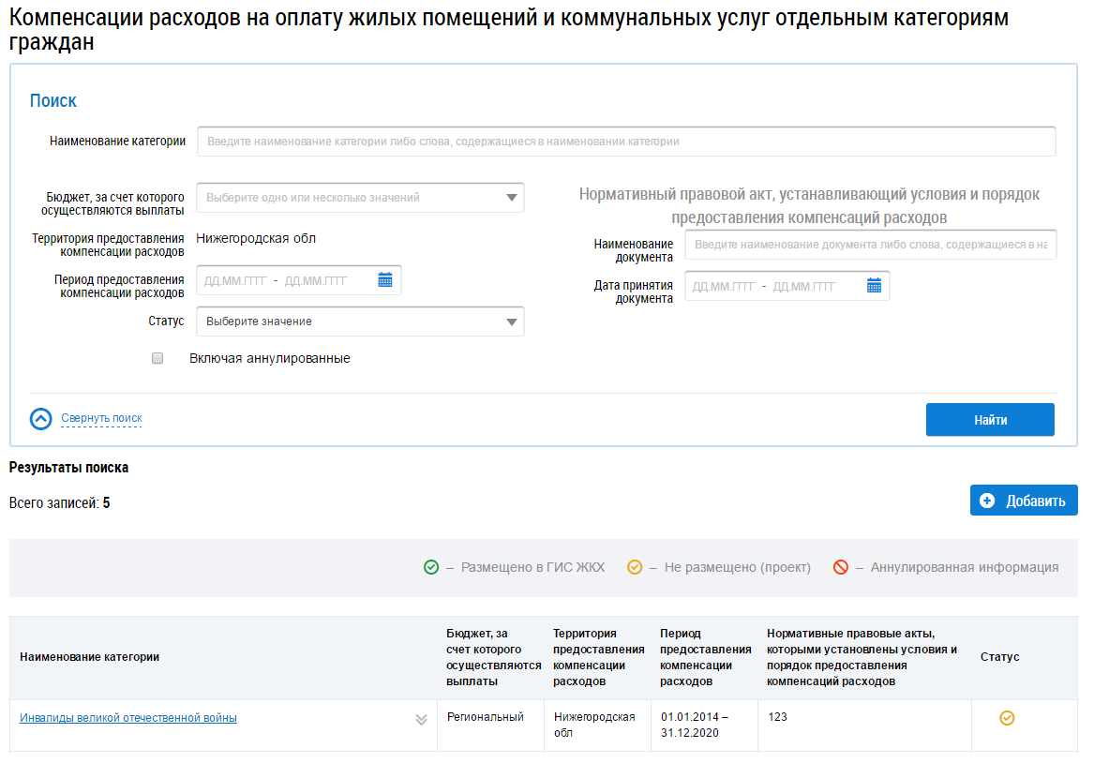Click the 'Наименование категории' column header

(x=89, y=657)
